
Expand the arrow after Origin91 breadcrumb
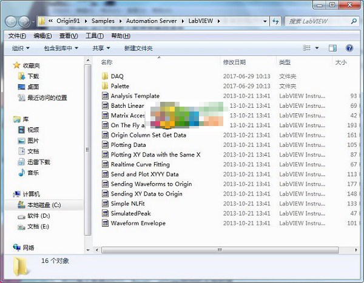[x=86, y=21]
